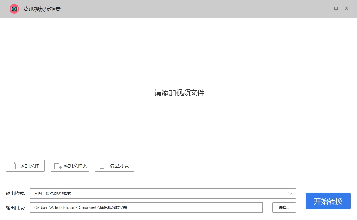Click the folder icon on 添加文件夹
The height and width of the screenshot is (220, 357).
tap(58, 166)
